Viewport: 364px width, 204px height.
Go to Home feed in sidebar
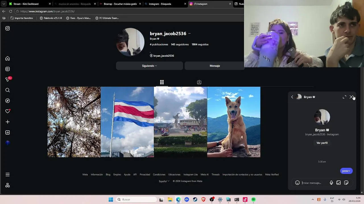[8, 58]
